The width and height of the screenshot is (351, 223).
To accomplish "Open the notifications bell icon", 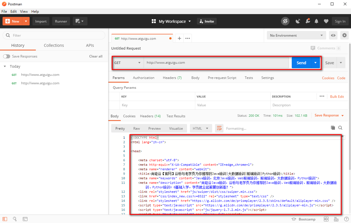I will (x=317, y=21).
